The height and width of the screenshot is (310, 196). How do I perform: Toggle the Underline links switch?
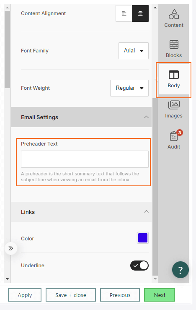tap(139, 266)
